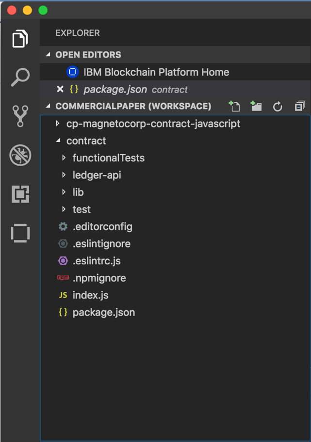This screenshot has width=311, height=442.
Task: Click the New Folder icon in workspace header
Action: pos(256,106)
